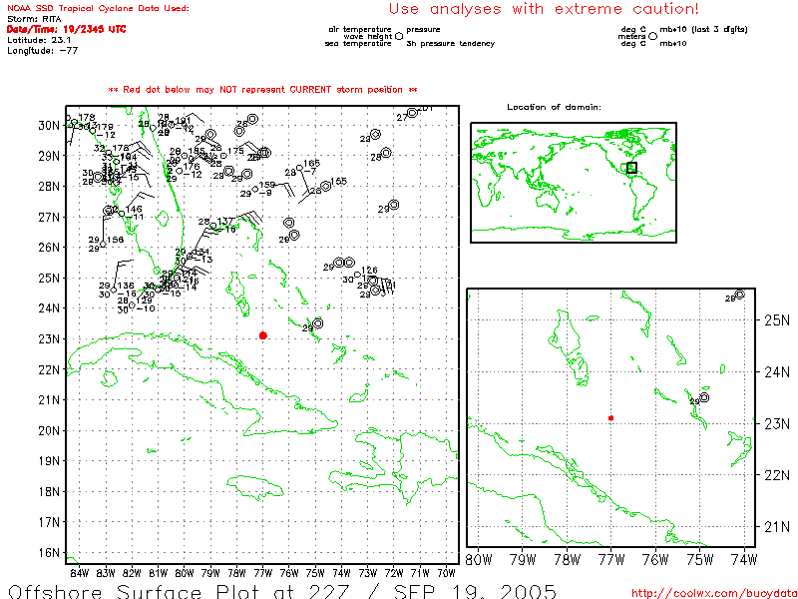Click the 'Use analyses with extreme caution!' heading
The width and height of the screenshot is (798, 599).
[x=544, y=9]
